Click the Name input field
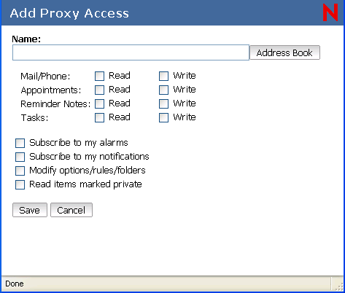 (131, 52)
